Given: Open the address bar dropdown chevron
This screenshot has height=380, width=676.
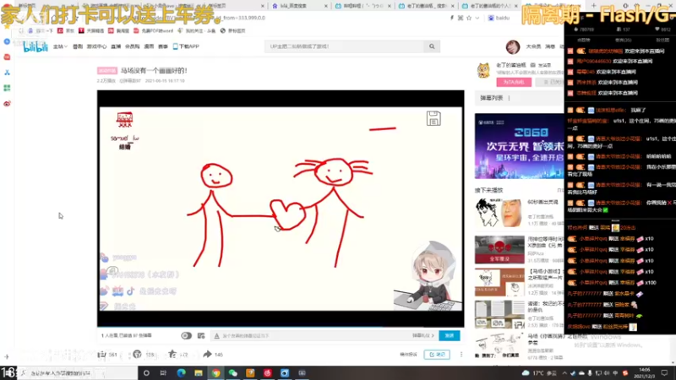Looking at the screenshot, I should point(477,18).
